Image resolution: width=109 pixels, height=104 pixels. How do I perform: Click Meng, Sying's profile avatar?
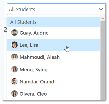14,69
